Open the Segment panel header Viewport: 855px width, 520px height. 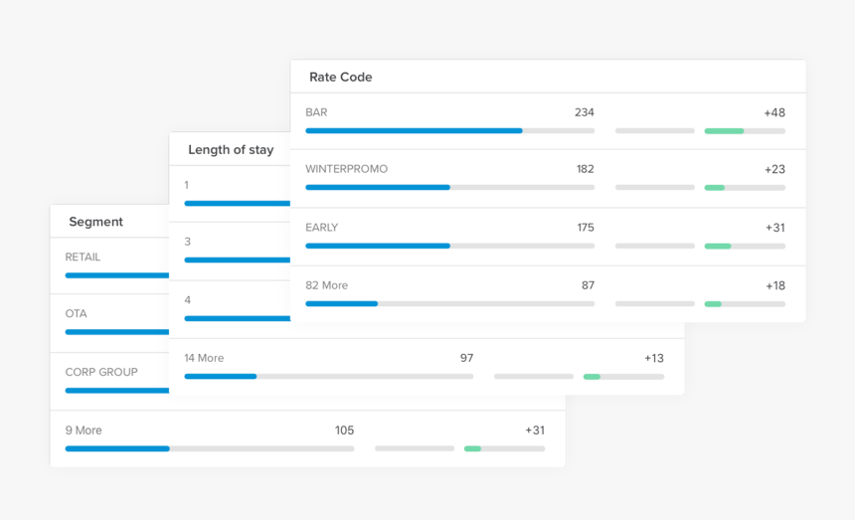click(95, 222)
